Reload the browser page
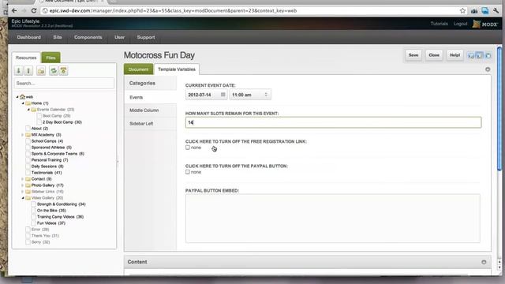 point(34,10)
